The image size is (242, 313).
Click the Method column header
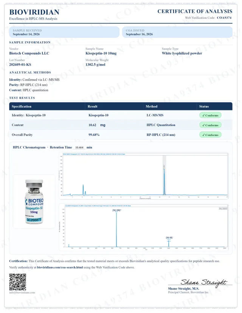tap(152, 106)
